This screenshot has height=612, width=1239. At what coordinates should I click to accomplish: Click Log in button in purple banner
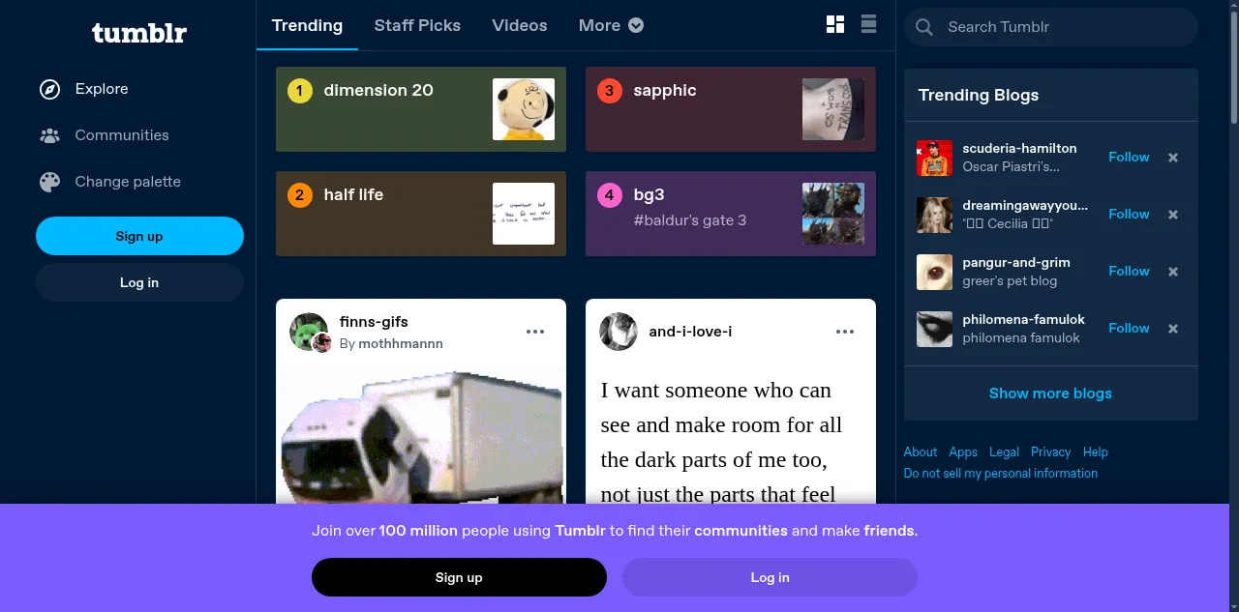(770, 577)
